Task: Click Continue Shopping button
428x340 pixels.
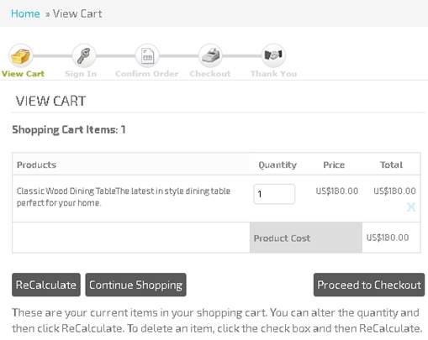Action: [135, 285]
